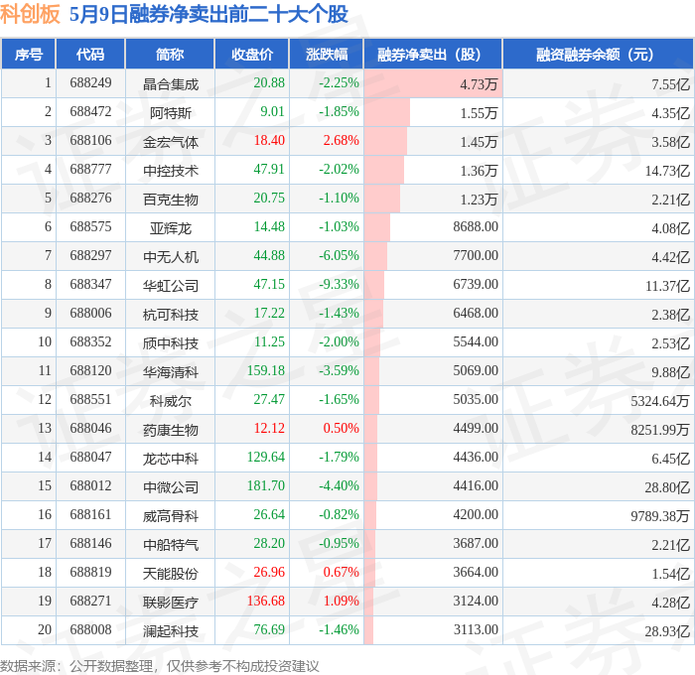Click the 1.23万 net sell value
Viewport: 695px width, 675px height.
(480, 199)
